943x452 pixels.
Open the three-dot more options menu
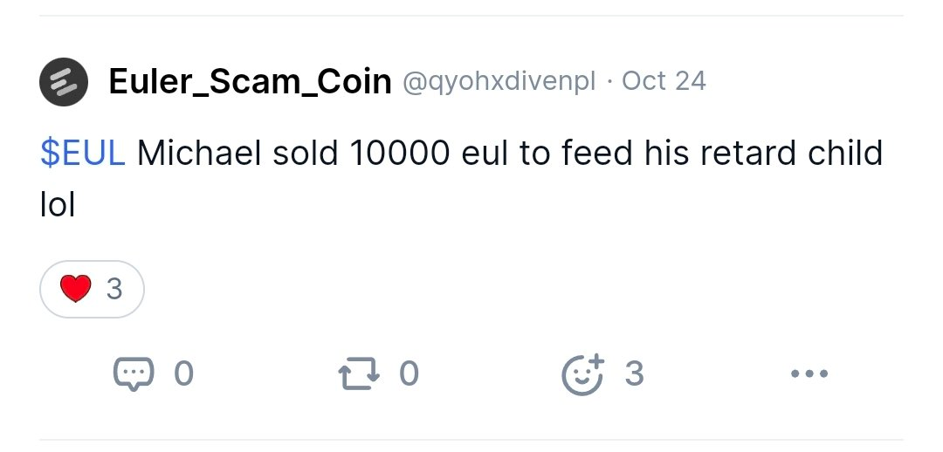coord(809,374)
